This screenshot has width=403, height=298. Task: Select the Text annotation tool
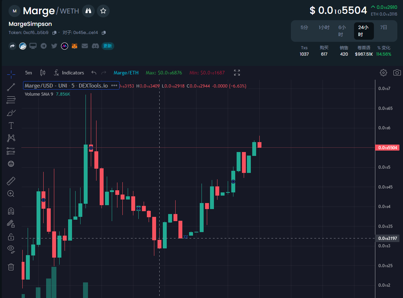[11, 125]
